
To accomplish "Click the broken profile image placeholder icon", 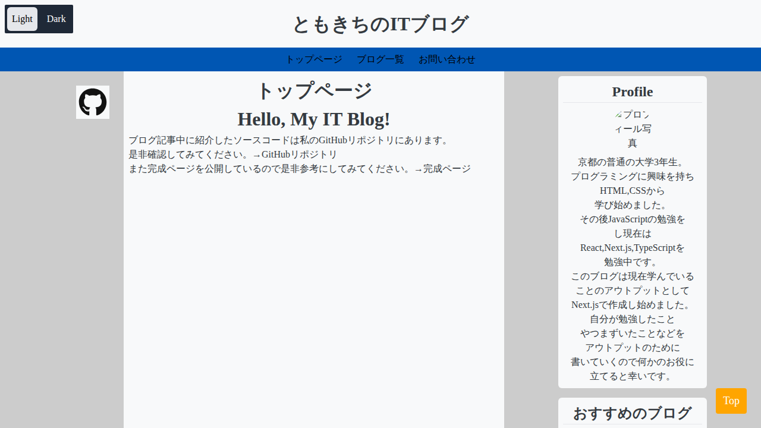I will [618, 115].
